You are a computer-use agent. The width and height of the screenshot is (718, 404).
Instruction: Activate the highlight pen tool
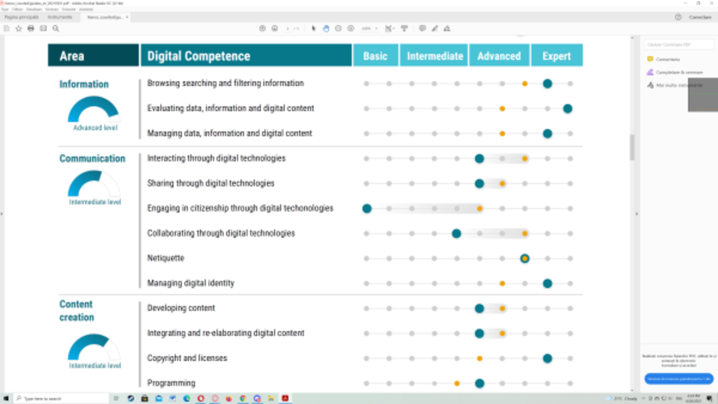pyautogui.click(x=435, y=28)
